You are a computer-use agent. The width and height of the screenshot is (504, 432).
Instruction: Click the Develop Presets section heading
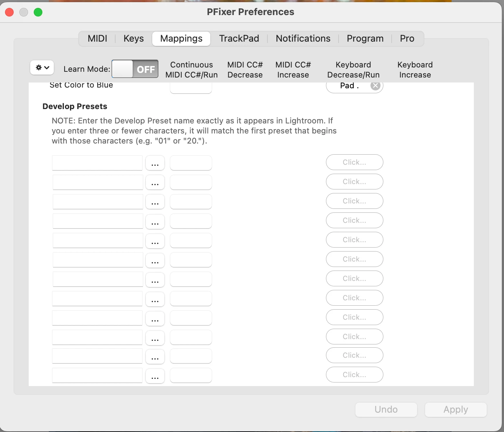click(x=75, y=106)
